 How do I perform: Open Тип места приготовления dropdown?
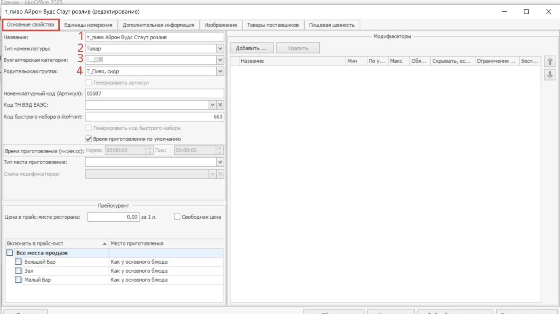(220, 162)
